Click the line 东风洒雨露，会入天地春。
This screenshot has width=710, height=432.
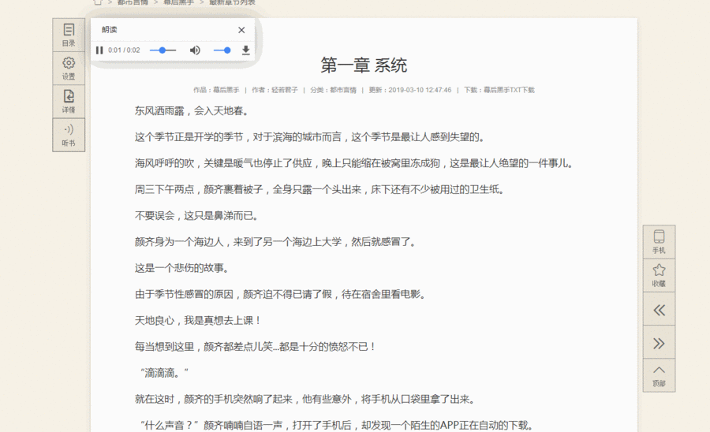(192, 111)
